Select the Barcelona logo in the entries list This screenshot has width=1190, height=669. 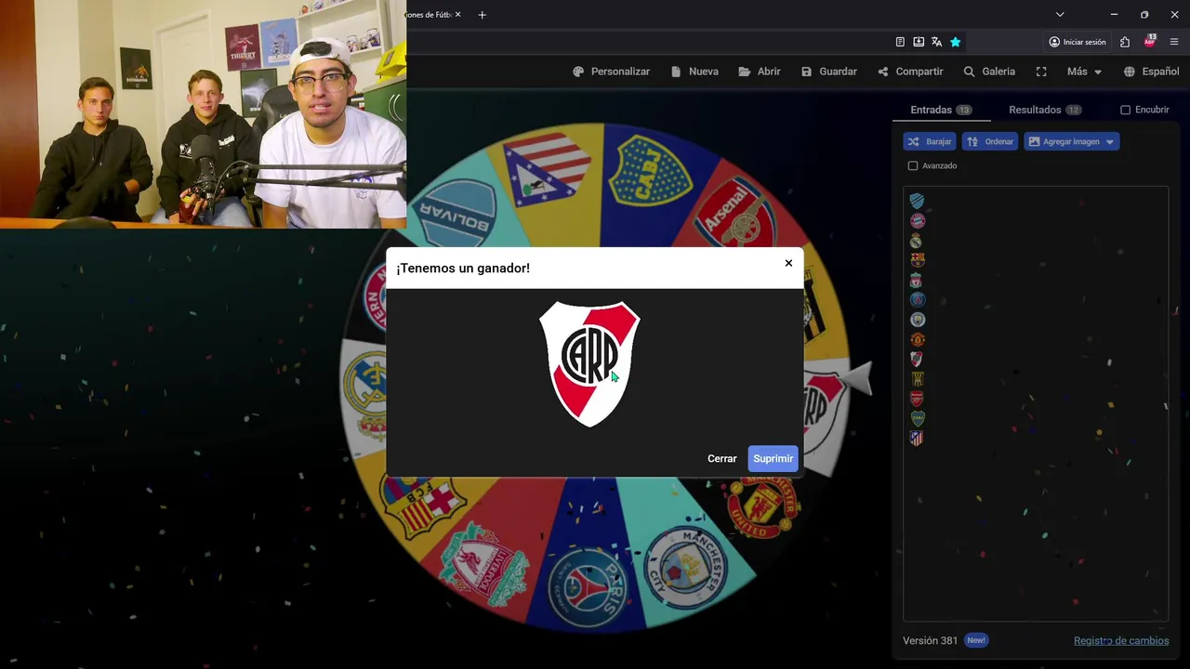pos(917,260)
